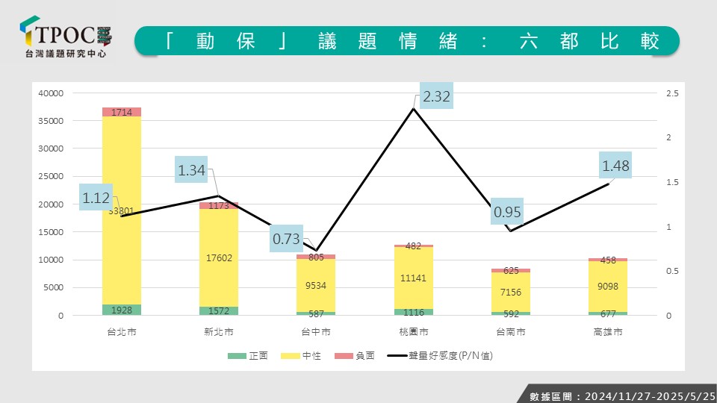Click the green 1928 segment on 台北市 bar
The width and height of the screenshot is (717, 403).
122,310
